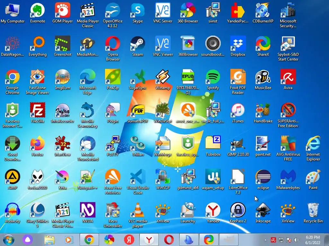This screenshot has width=329, height=246.
Task: Select the Krita desktop shortcut
Action: click(x=63, y=179)
